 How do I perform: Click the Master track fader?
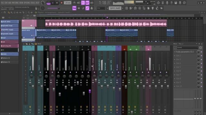pos(33,87)
